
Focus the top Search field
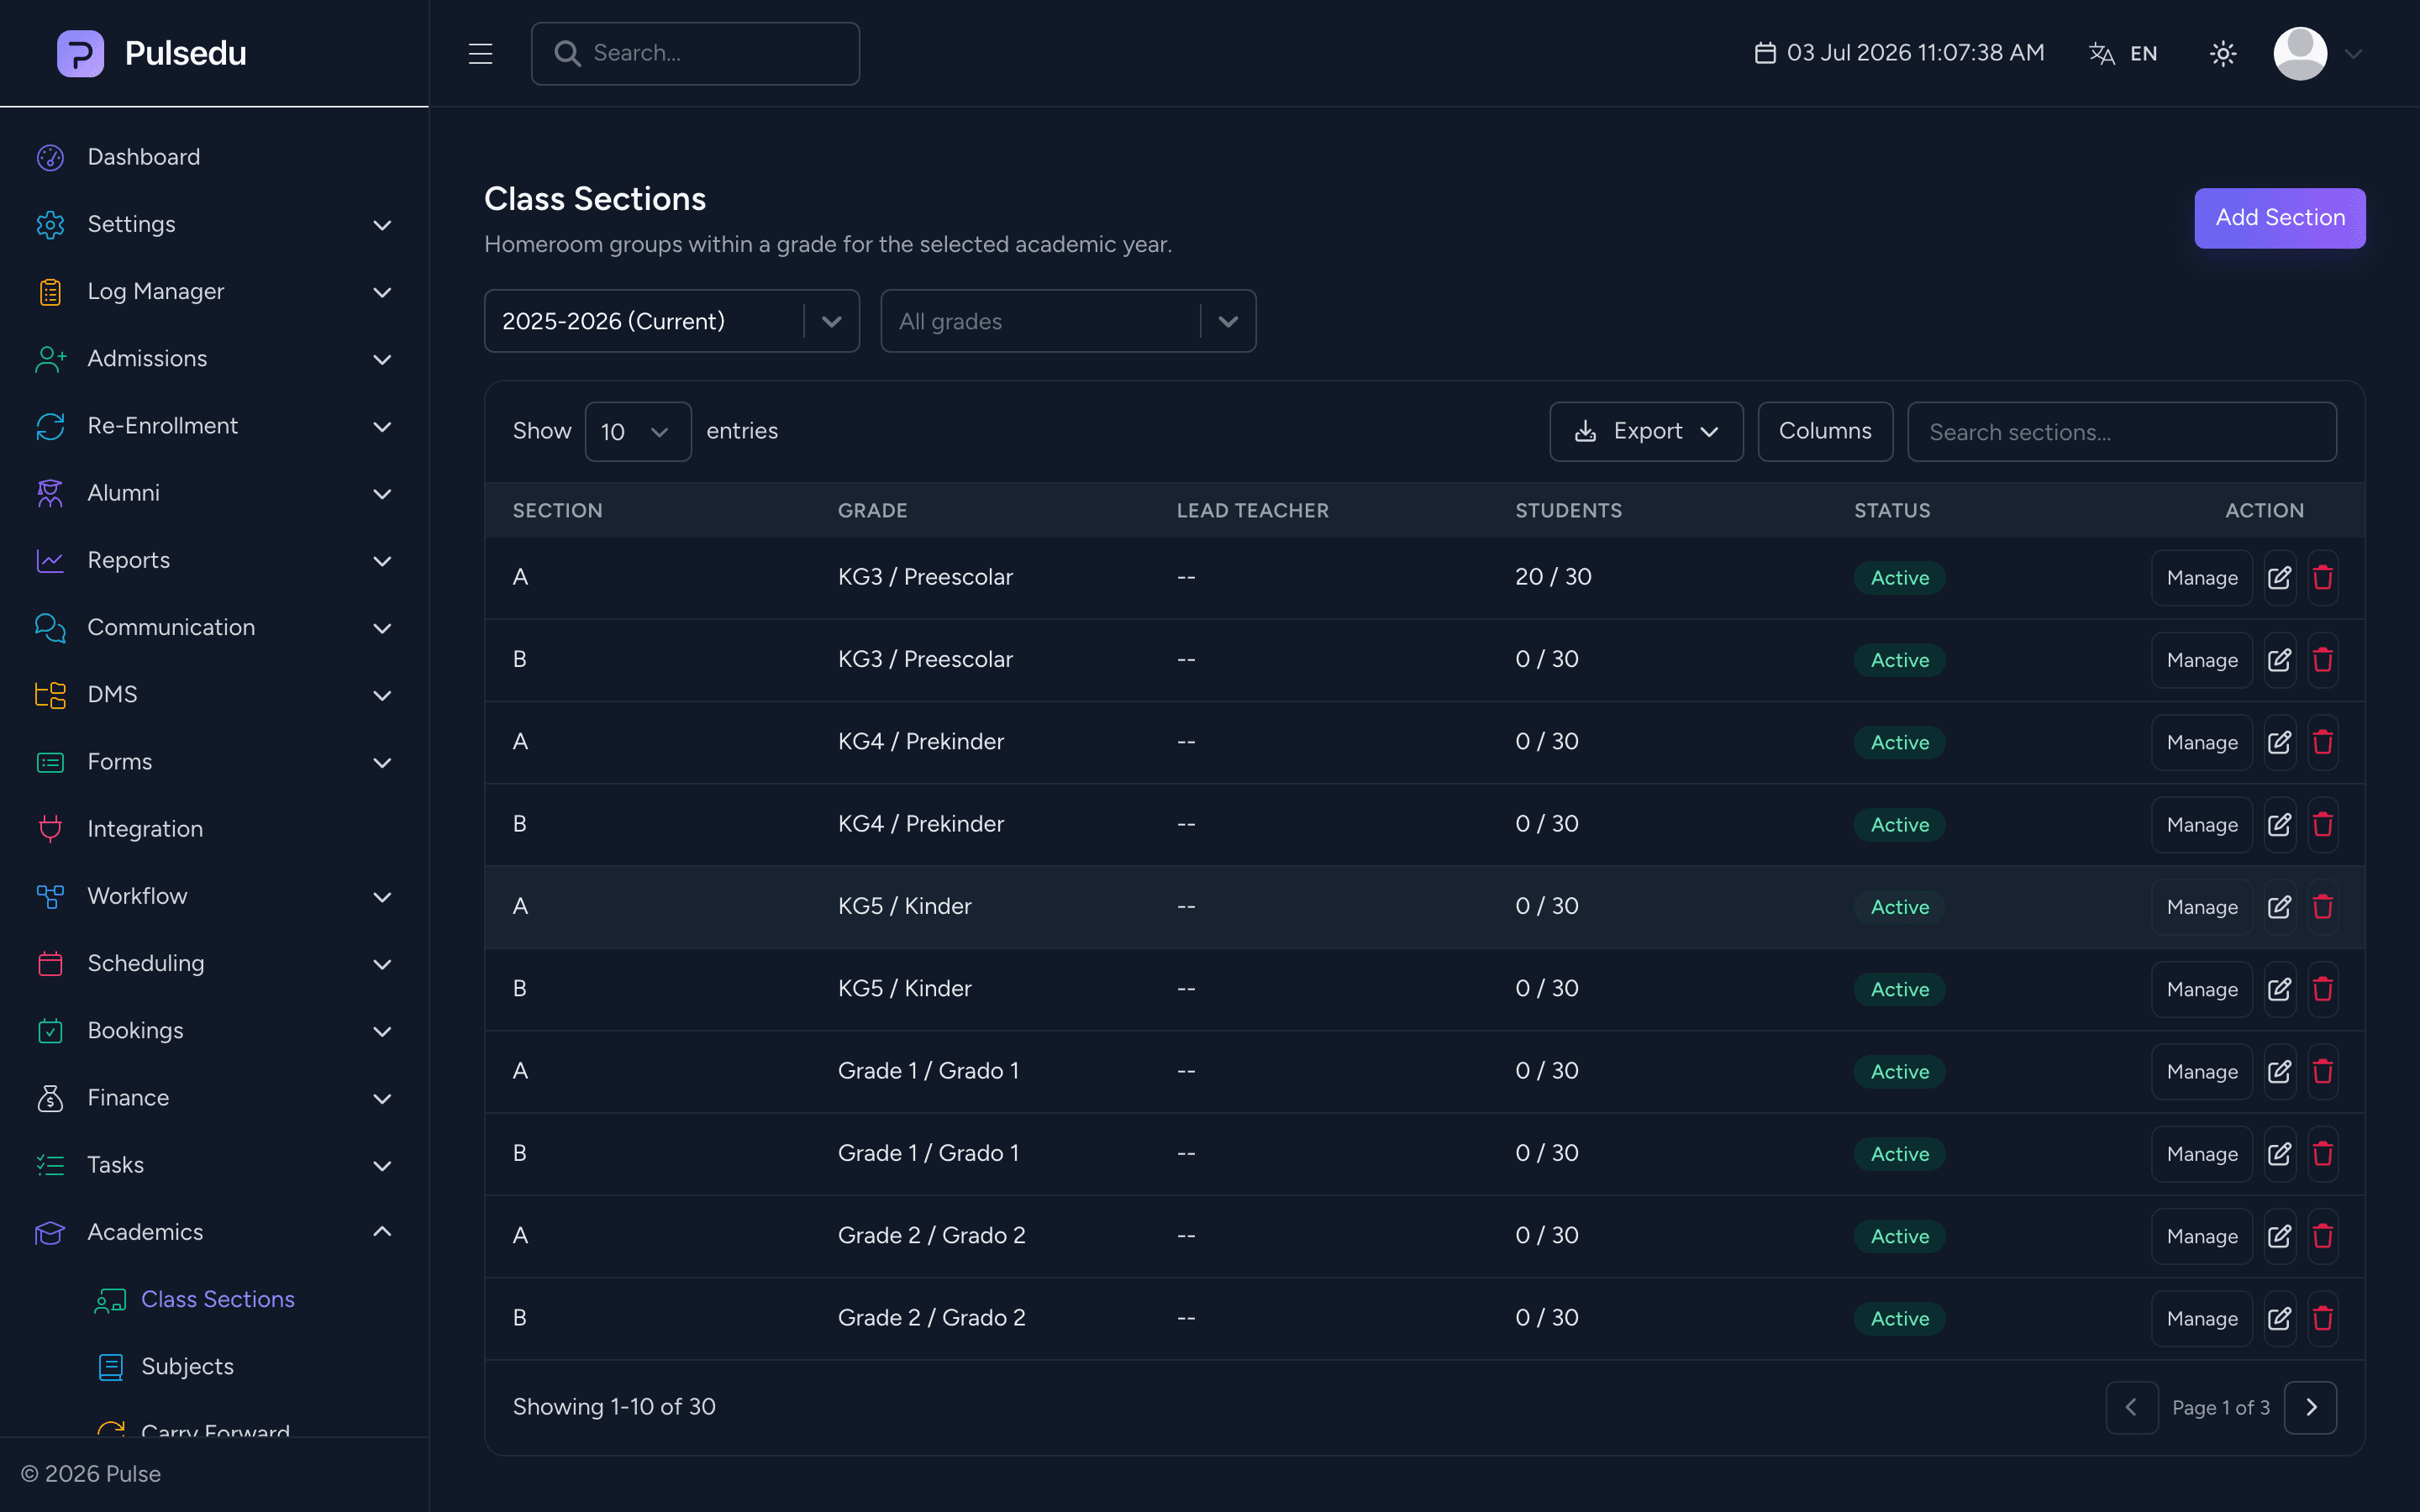pyautogui.click(x=695, y=53)
